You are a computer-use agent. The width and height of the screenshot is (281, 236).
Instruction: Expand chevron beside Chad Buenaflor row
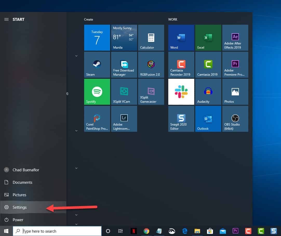(x=76, y=168)
